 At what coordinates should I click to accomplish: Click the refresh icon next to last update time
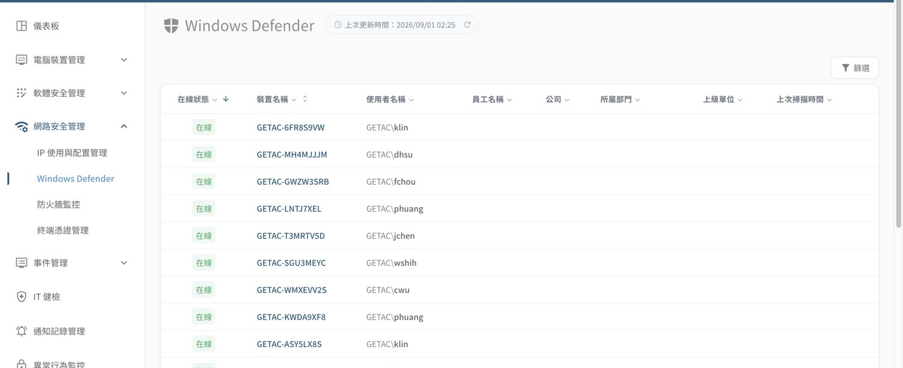467,25
